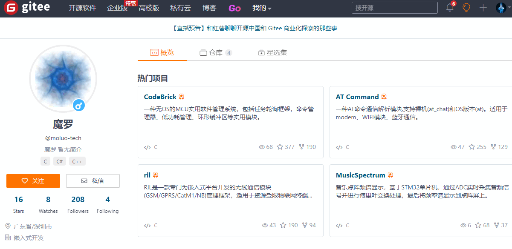Click the profile avatar image

coord(63,79)
